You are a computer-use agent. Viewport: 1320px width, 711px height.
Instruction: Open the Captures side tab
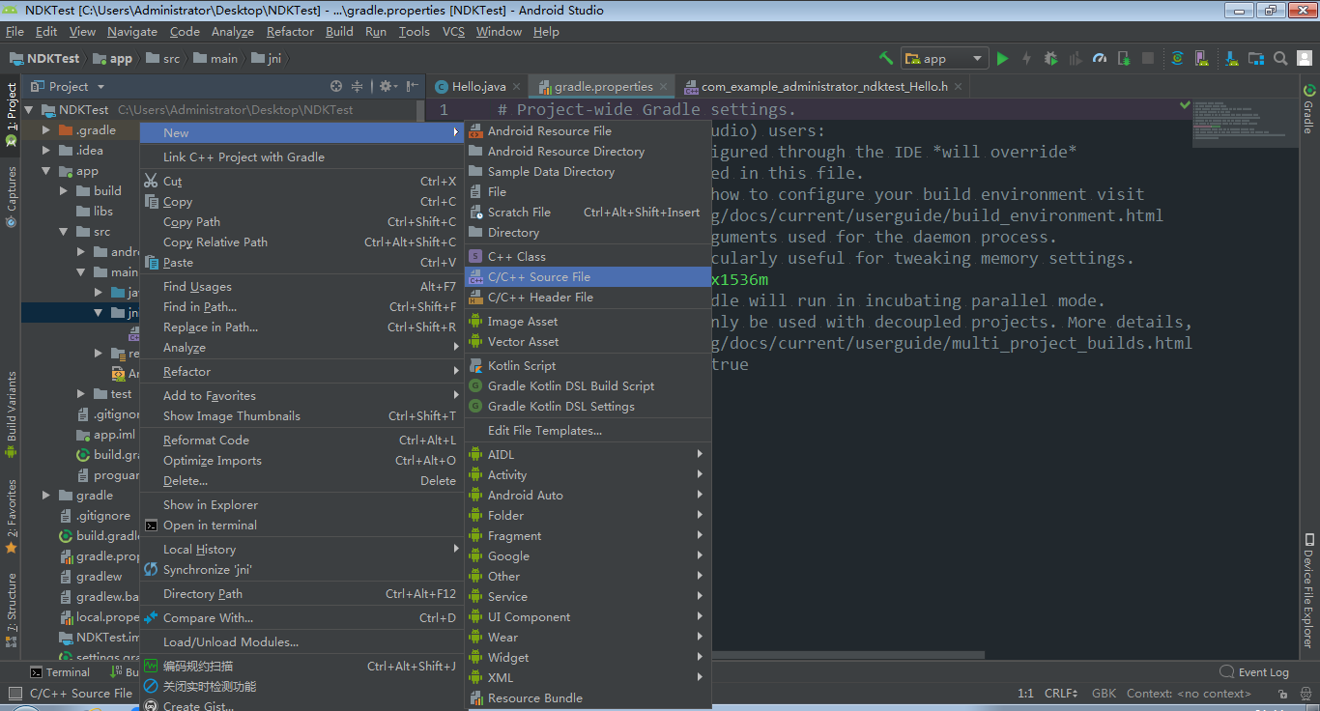point(12,197)
